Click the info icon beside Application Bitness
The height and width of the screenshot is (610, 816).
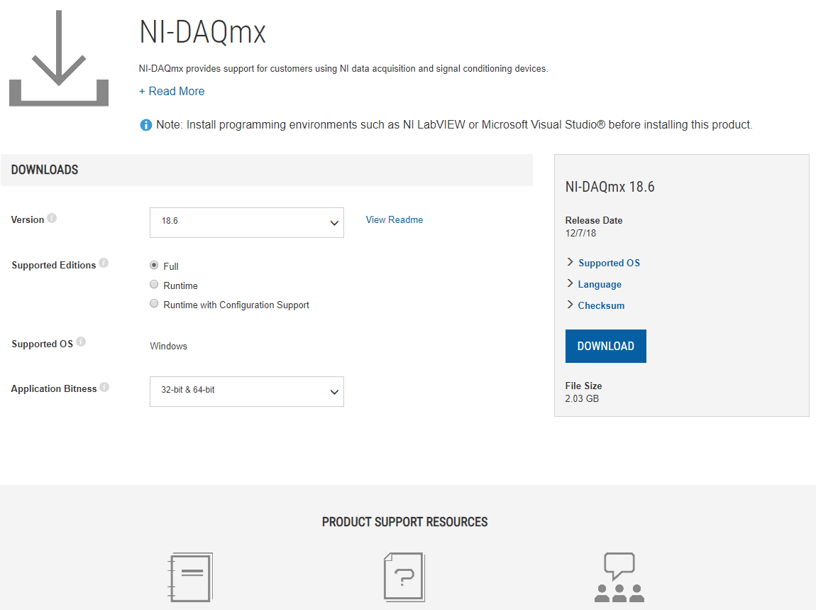pyautogui.click(x=104, y=388)
